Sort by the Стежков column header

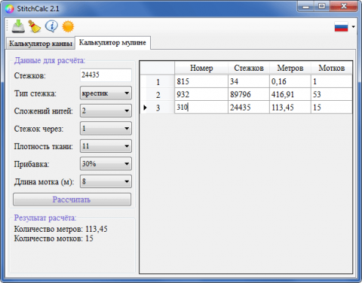click(249, 68)
